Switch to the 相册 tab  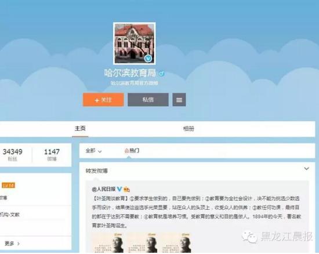click(188, 129)
